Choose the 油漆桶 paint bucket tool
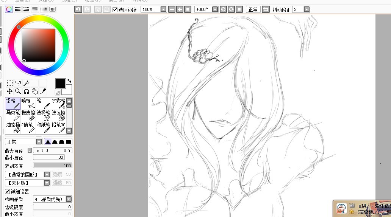Viewport: 391px width, 217px height. (13, 127)
